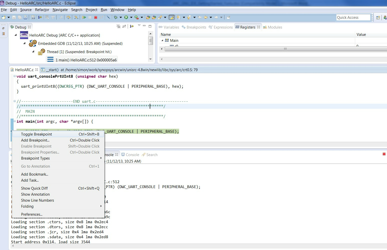Click the Print toolbar icon
This screenshot has height=250, width=387.
pos(25,17)
